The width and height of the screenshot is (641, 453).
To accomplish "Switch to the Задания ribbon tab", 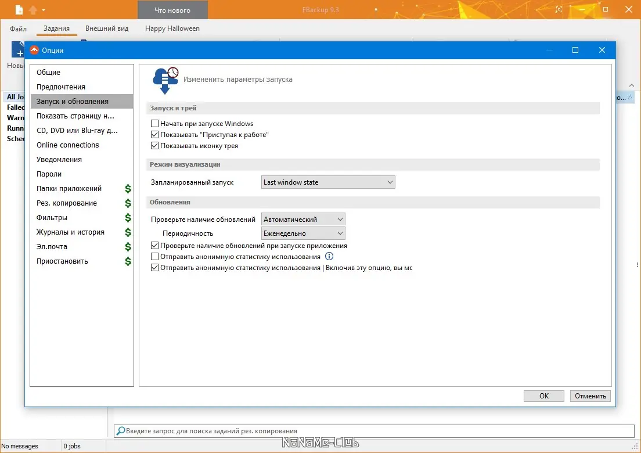I will 56,28.
